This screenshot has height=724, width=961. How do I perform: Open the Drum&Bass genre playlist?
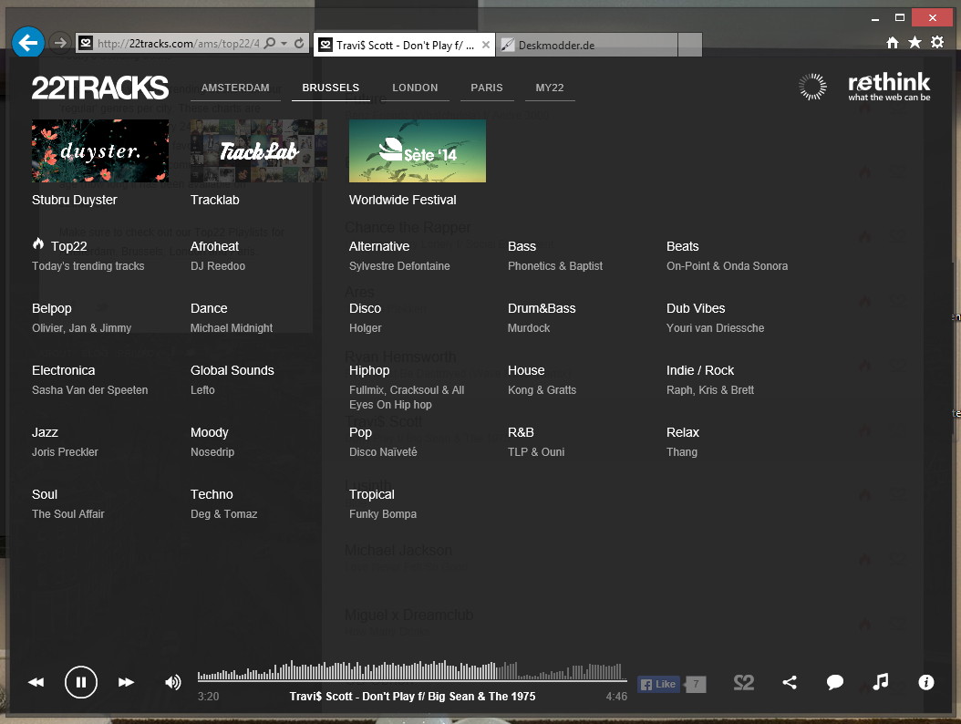pos(542,308)
